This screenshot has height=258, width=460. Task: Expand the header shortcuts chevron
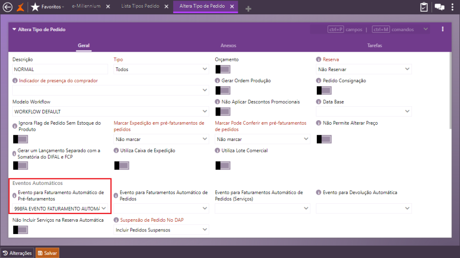coord(426,29)
